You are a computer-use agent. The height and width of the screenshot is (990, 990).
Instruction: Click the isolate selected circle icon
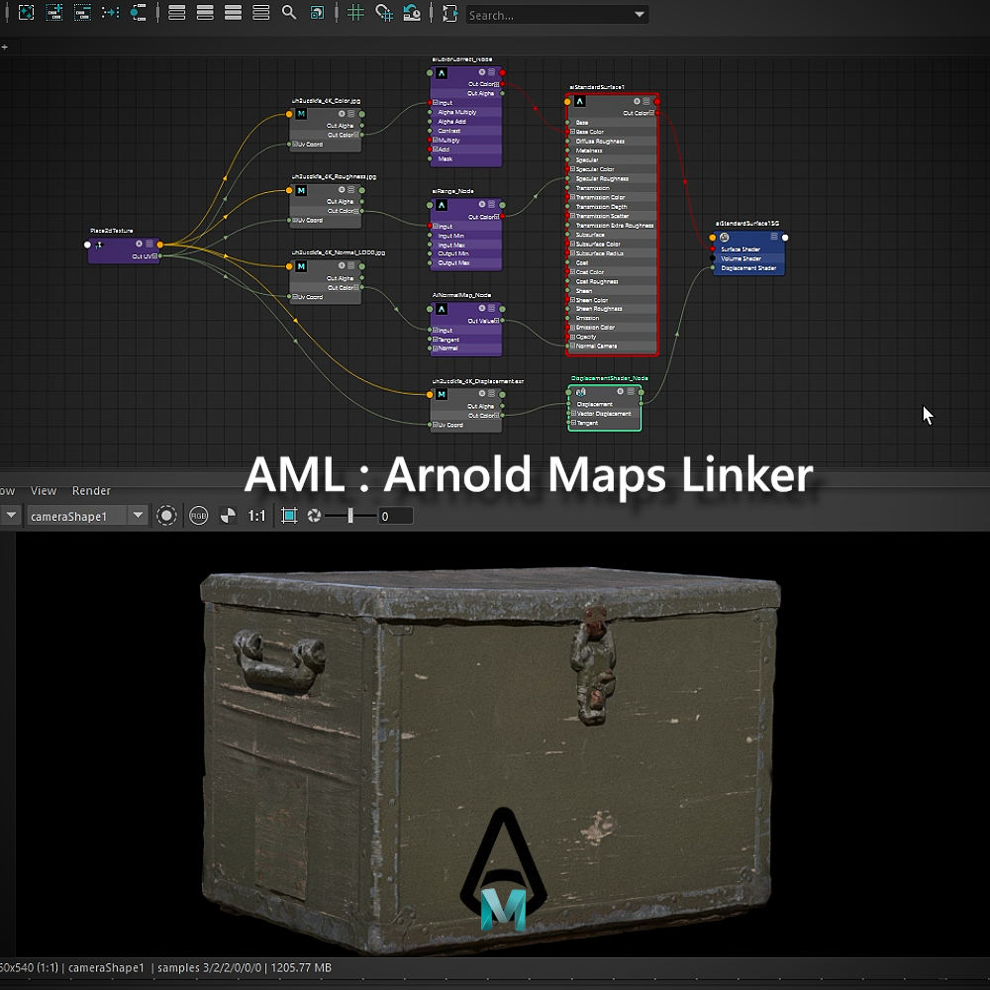pyautogui.click(x=166, y=516)
